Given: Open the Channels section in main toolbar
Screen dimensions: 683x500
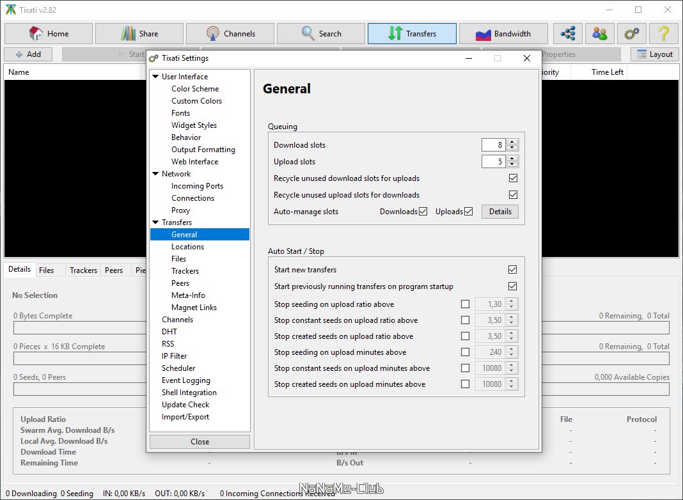Looking at the screenshot, I should tap(230, 33).
